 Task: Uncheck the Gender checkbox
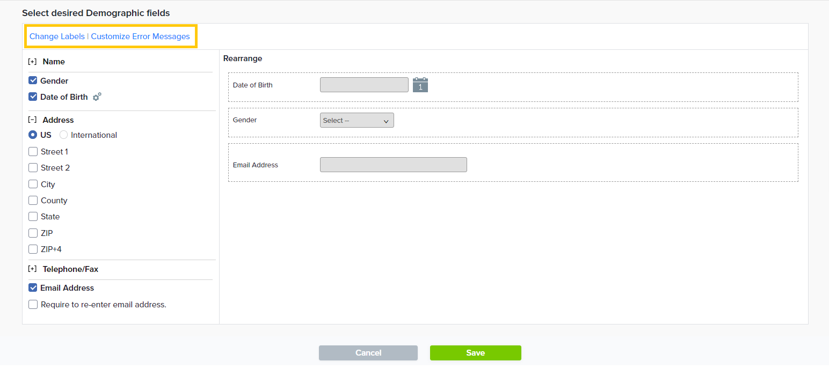pos(33,81)
